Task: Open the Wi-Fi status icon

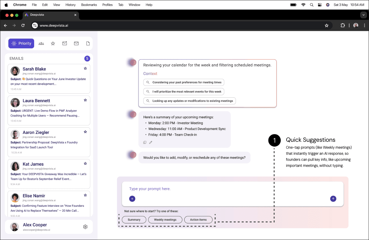Action: 303,5
